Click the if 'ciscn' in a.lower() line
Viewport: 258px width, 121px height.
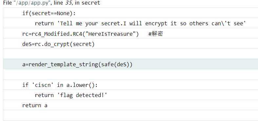coord(130,85)
